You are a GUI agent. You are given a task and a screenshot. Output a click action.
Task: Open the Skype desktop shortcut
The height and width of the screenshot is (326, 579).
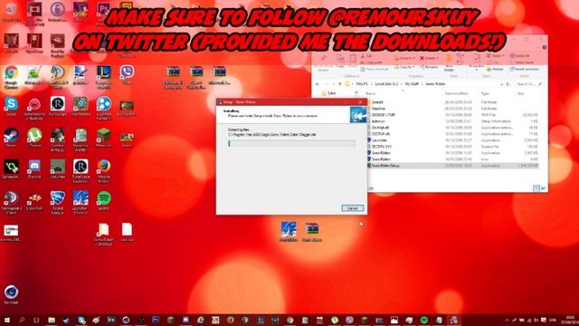11,107
